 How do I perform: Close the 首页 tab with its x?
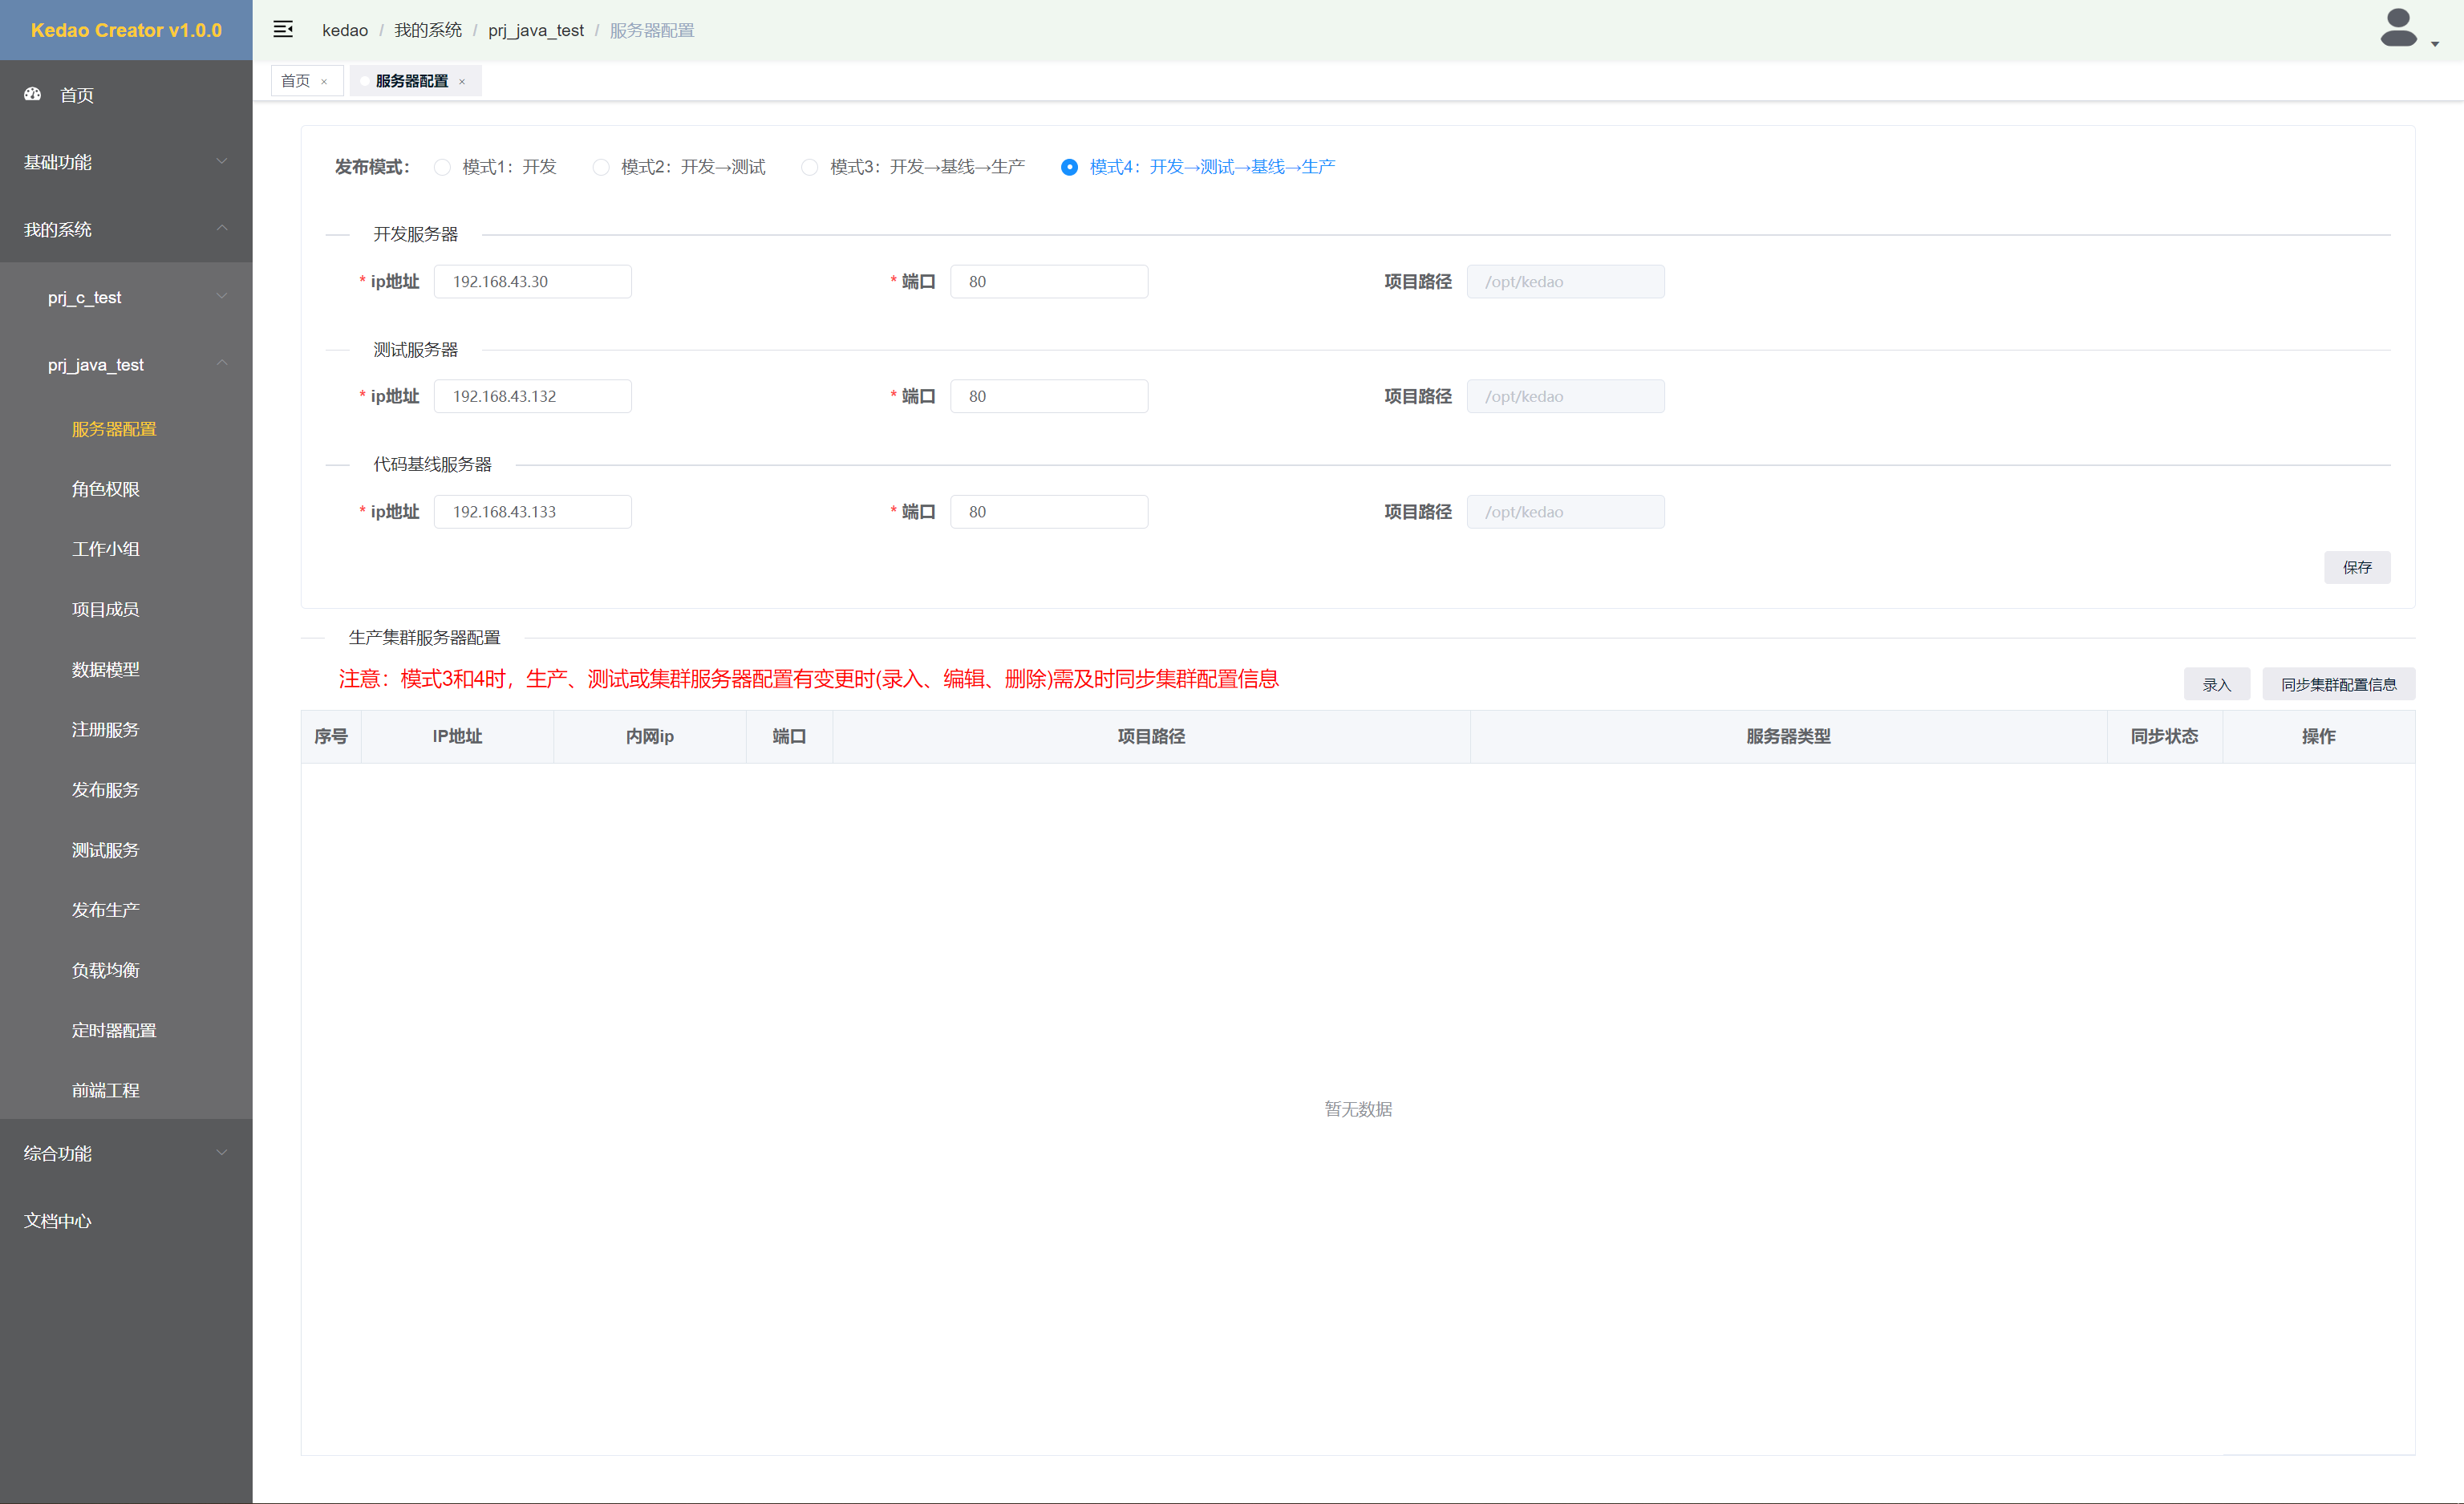click(324, 82)
